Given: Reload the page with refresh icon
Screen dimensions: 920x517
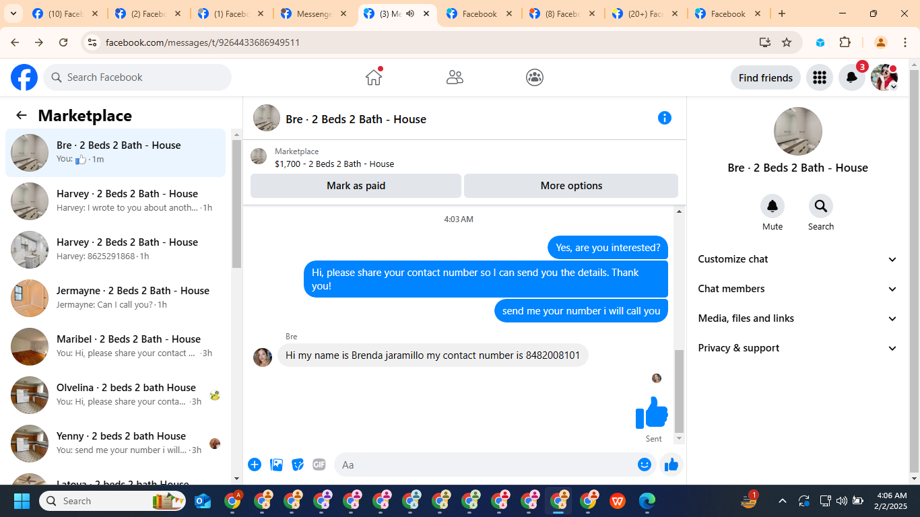Looking at the screenshot, I should pyautogui.click(x=63, y=42).
